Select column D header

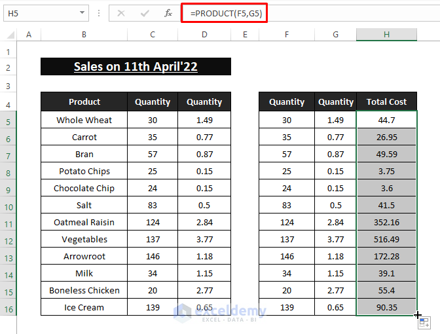click(x=204, y=35)
